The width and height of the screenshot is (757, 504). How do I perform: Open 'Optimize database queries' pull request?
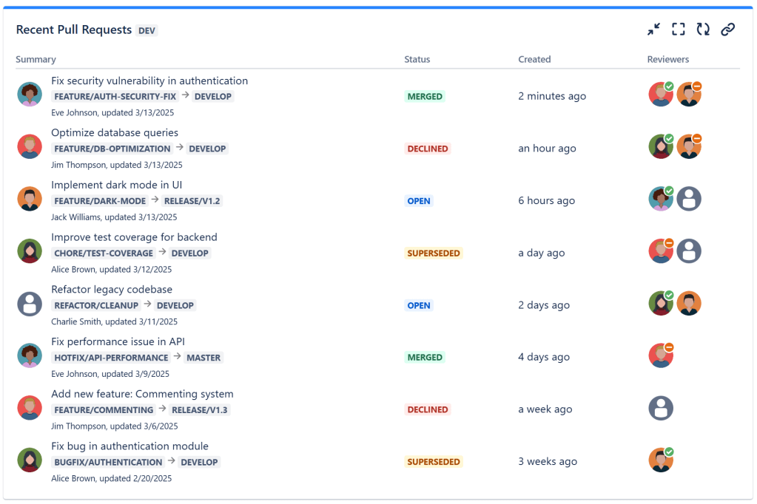[x=115, y=133]
